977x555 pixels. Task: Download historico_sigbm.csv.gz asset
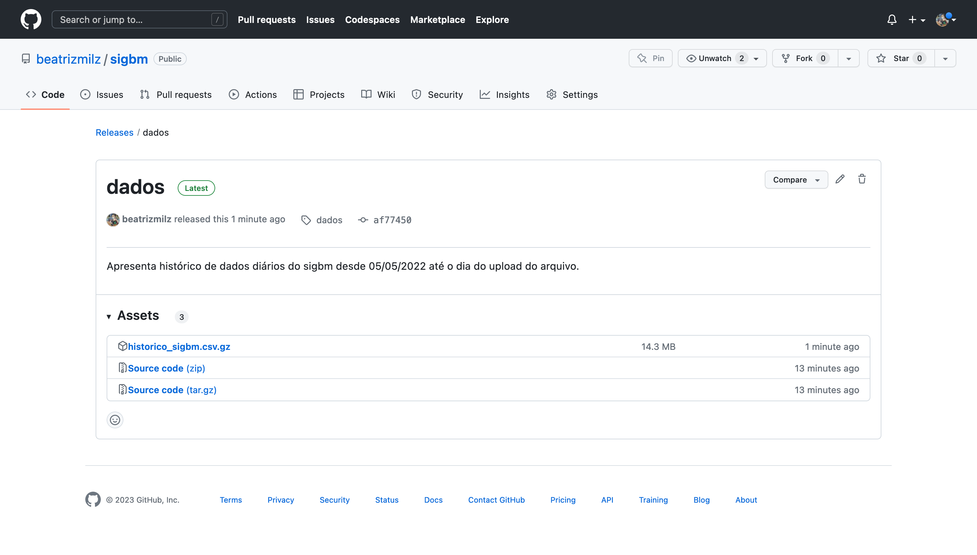pyautogui.click(x=179, y=347)
